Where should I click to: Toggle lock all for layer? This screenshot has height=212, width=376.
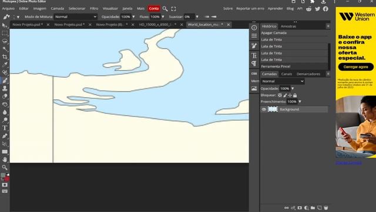(295, 95)
